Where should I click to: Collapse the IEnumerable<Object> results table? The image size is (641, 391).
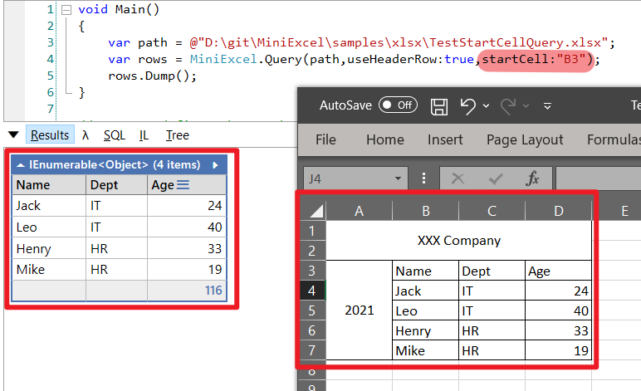point(21,164)
